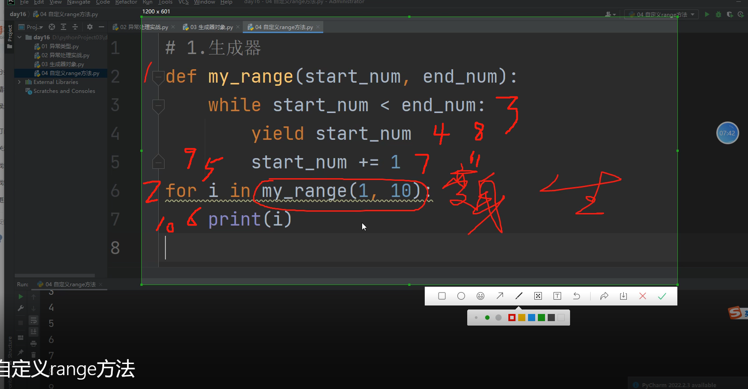
Task: Hide the Project tool window
Action: 101,27
